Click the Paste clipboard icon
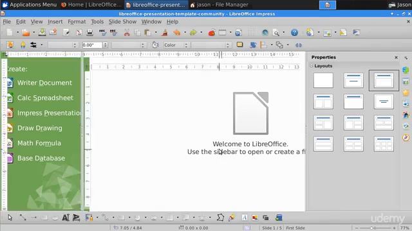This screenshot has height=231, width=412. 148,33
